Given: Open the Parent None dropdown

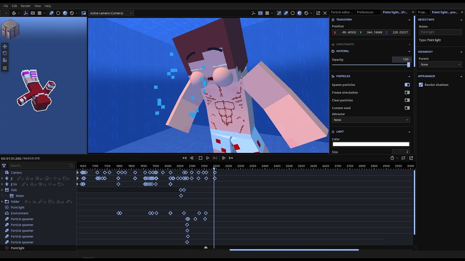Looking at the screenshot, I should pyautogui.click(x=440, y=65).
